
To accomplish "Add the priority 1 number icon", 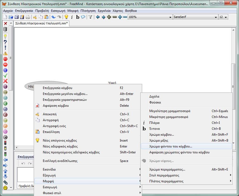I will pyautogui.click(x=5, y=87).
